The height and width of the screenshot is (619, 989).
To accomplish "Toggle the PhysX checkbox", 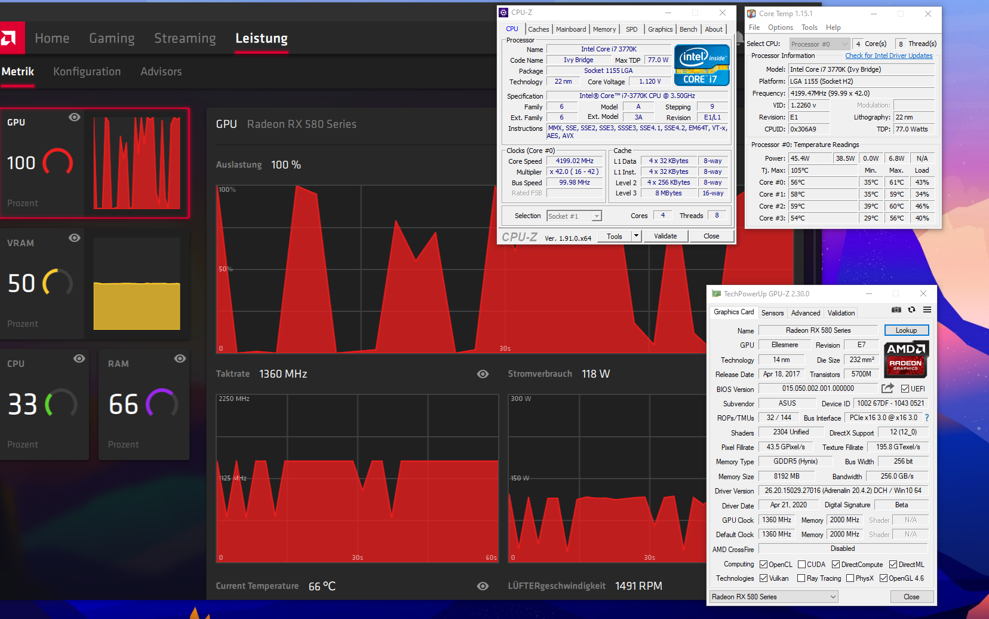I will point(850,578).
